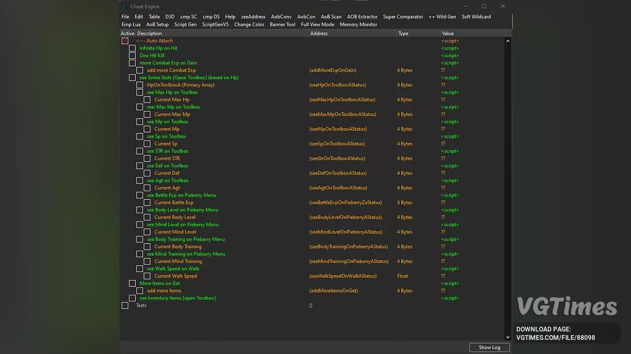Uncheck the Auto Attach script checkbox
This screenshot has width=631, height=354.
[125, 41]
